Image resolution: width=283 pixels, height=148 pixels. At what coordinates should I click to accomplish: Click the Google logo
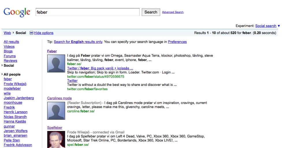click(x=17, y=12)
